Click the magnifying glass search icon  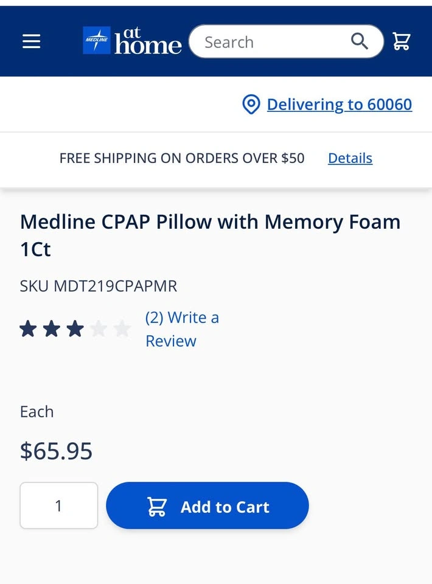[x=360, y=41]
